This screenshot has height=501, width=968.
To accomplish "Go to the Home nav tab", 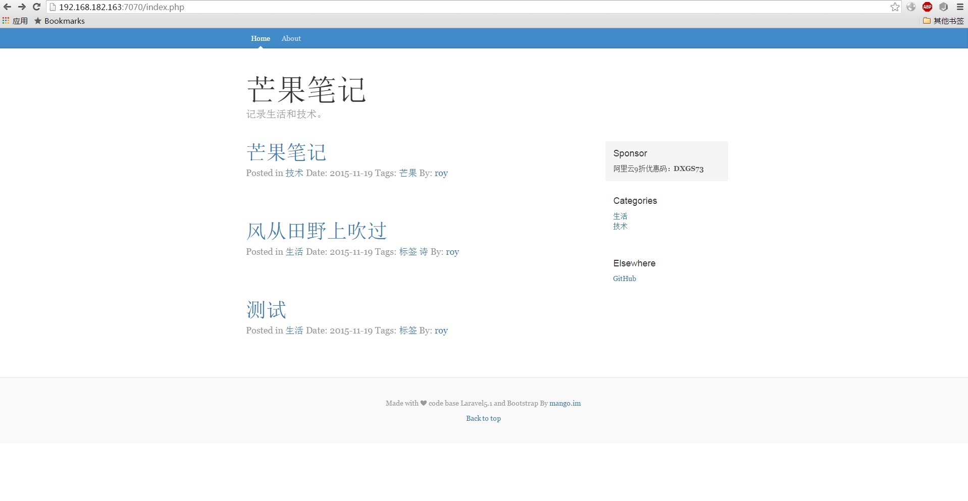I will [x=261, y=38].
